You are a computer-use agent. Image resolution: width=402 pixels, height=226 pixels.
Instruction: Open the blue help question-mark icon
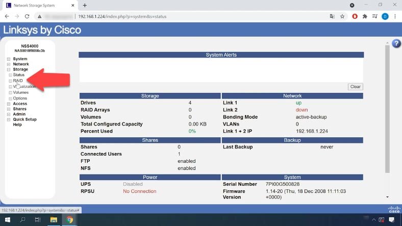click(x=396, y=43)
